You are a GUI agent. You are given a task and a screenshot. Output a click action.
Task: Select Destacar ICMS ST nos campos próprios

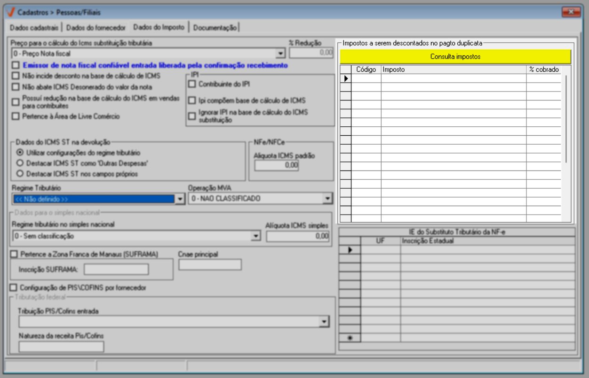[20, 174]
